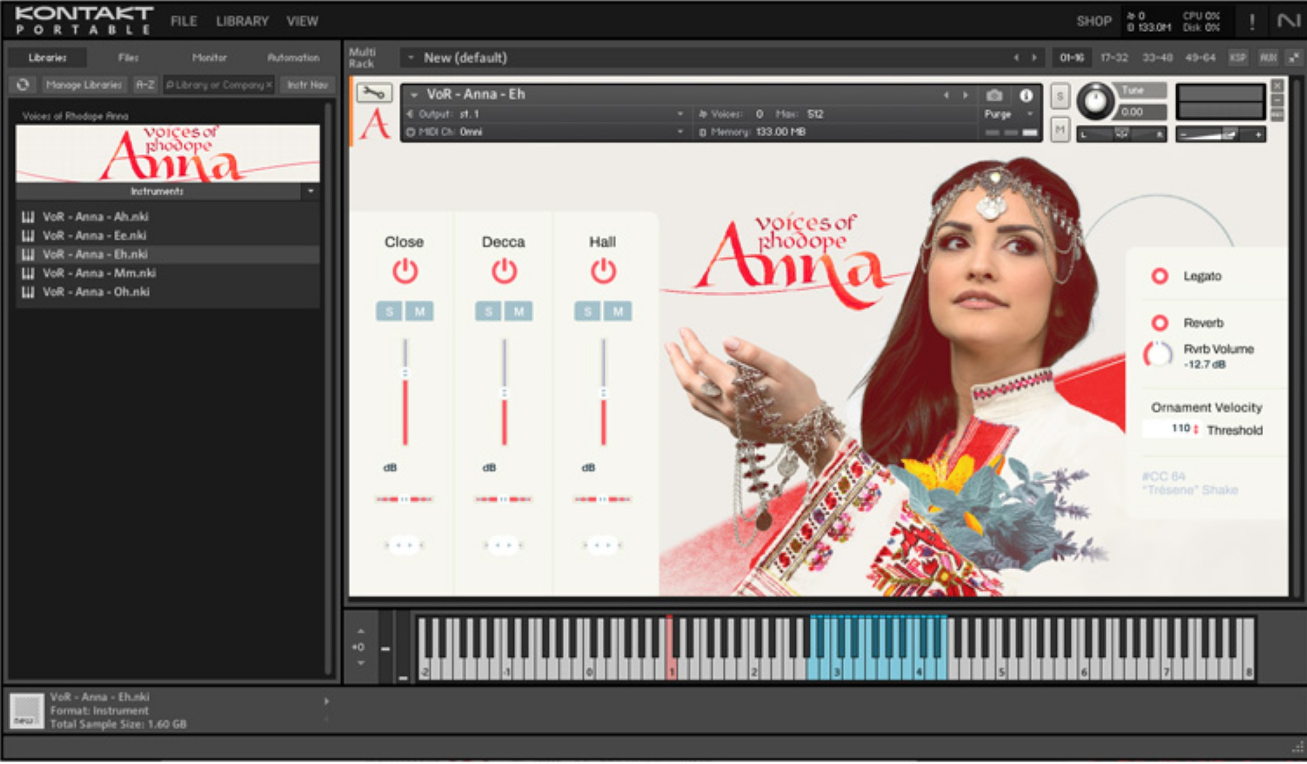Toggle the AUX sends button
This screenshot has width=1307, height=764.
tap(1268, 57)
